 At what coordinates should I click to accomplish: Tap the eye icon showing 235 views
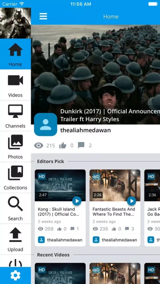click(x=95, y=229)
